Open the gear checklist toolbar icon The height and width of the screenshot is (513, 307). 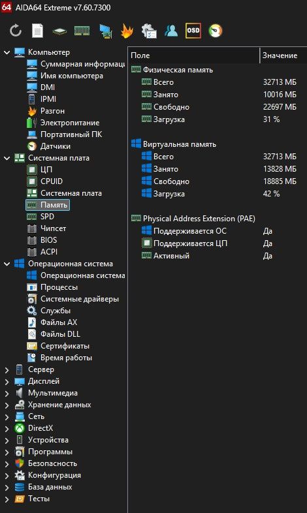pyautogui.click(x=149, y=31)
